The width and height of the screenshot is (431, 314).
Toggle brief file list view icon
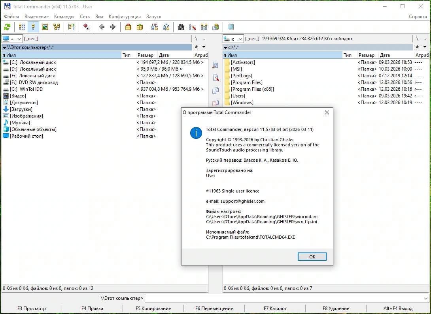[22, 27]
